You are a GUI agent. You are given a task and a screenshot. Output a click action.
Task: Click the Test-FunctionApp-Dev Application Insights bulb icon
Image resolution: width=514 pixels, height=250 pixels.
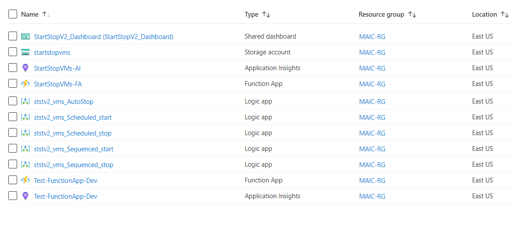(x=25, y=196)
